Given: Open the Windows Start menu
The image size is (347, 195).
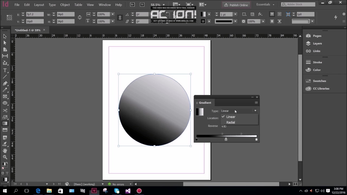Looking at the screenshot, I should pos(5,191).
